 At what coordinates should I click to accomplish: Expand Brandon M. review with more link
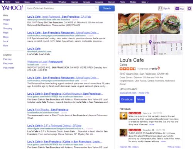click(163, 141)
